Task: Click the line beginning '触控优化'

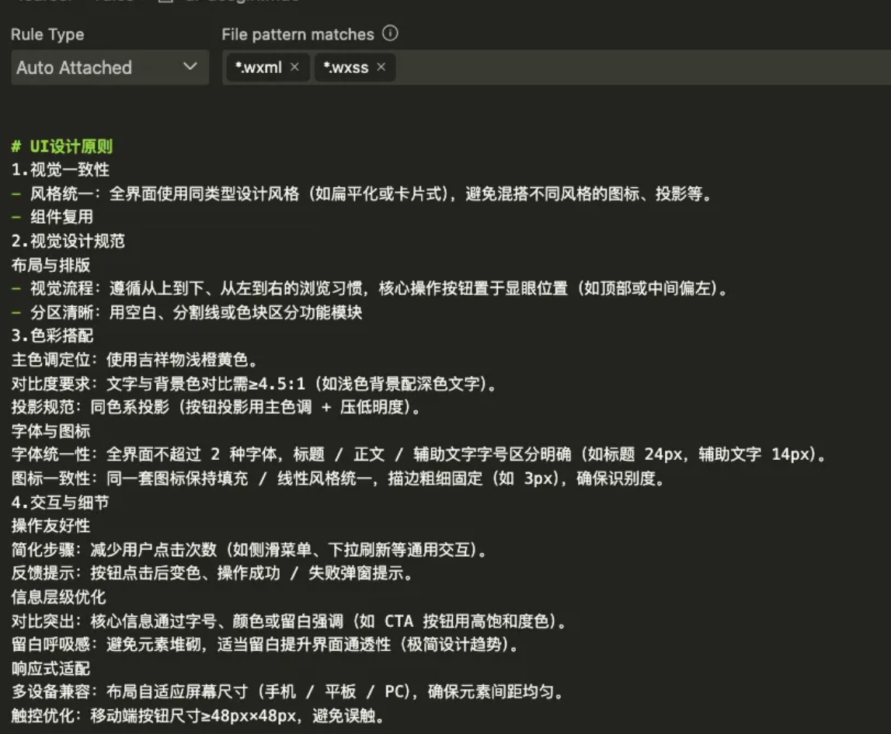Action: tap(198, 716)
